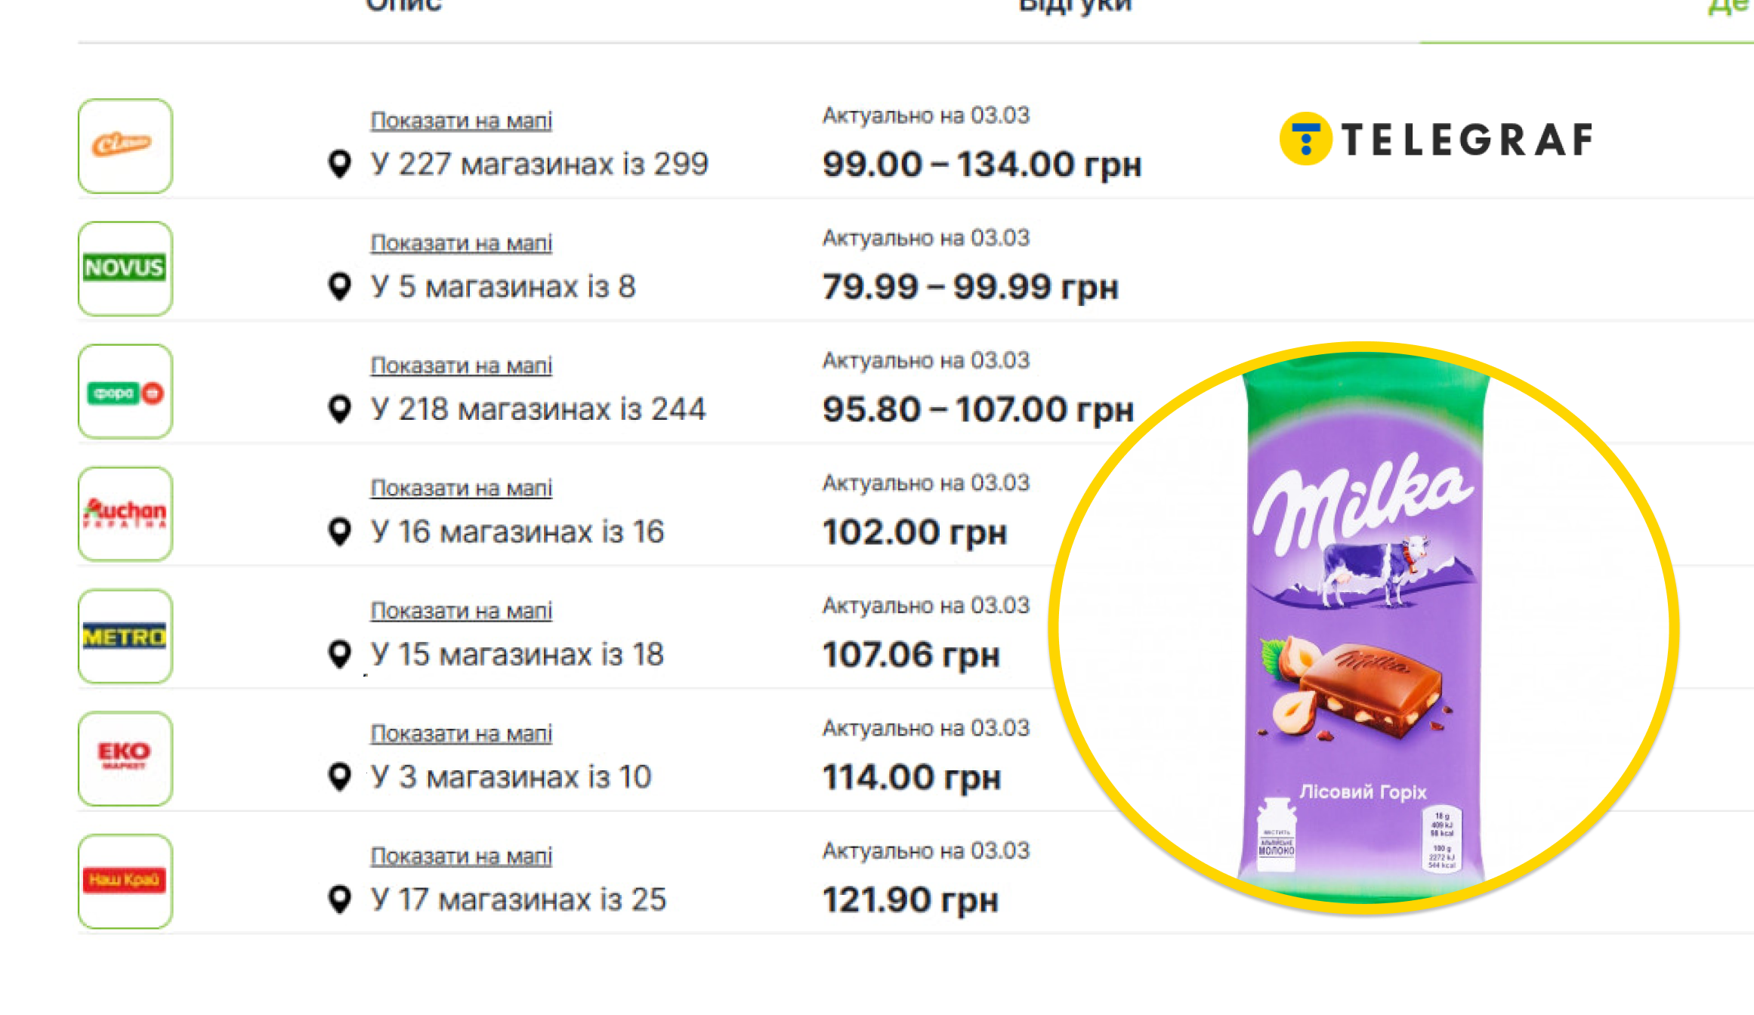The width and height of the screenshot is (1754, 1015).
Task: Open 'Показати на мапі' for Фора row
Action: click(x=461, y=366)
